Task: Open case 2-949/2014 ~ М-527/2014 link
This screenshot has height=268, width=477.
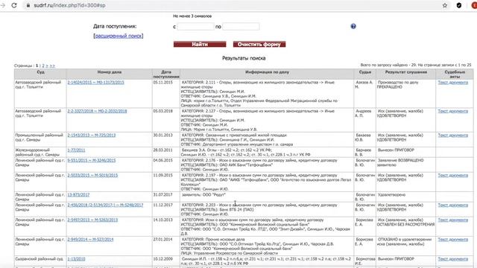Action: pos(90,240)
